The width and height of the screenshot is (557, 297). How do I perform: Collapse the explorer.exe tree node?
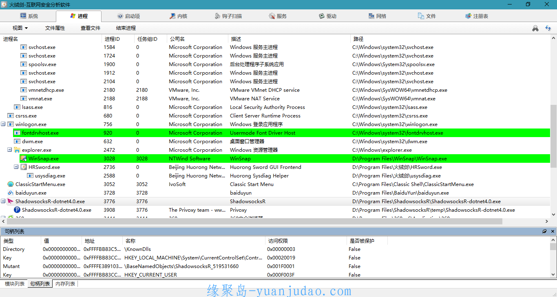pos(10,150)
